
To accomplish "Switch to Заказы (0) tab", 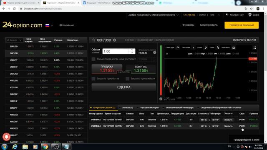I will click(127, 107).
